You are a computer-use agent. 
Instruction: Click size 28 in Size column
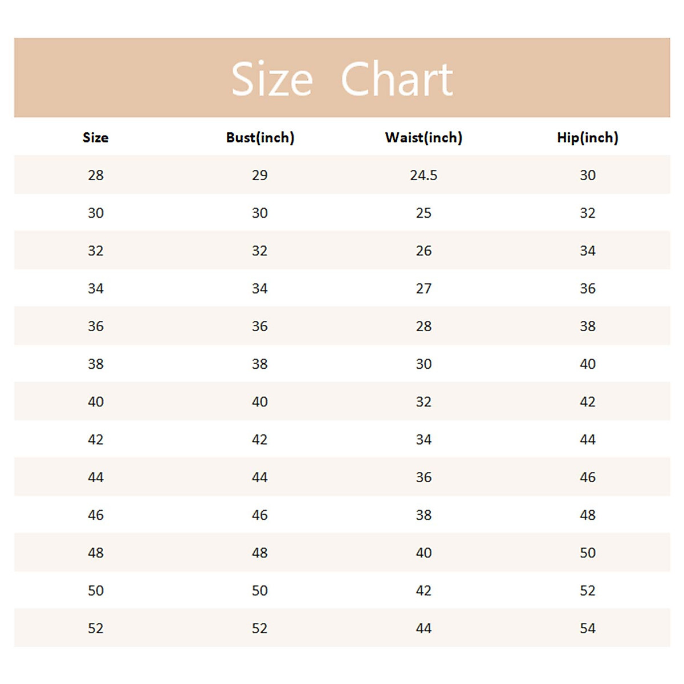click(96, 175)
